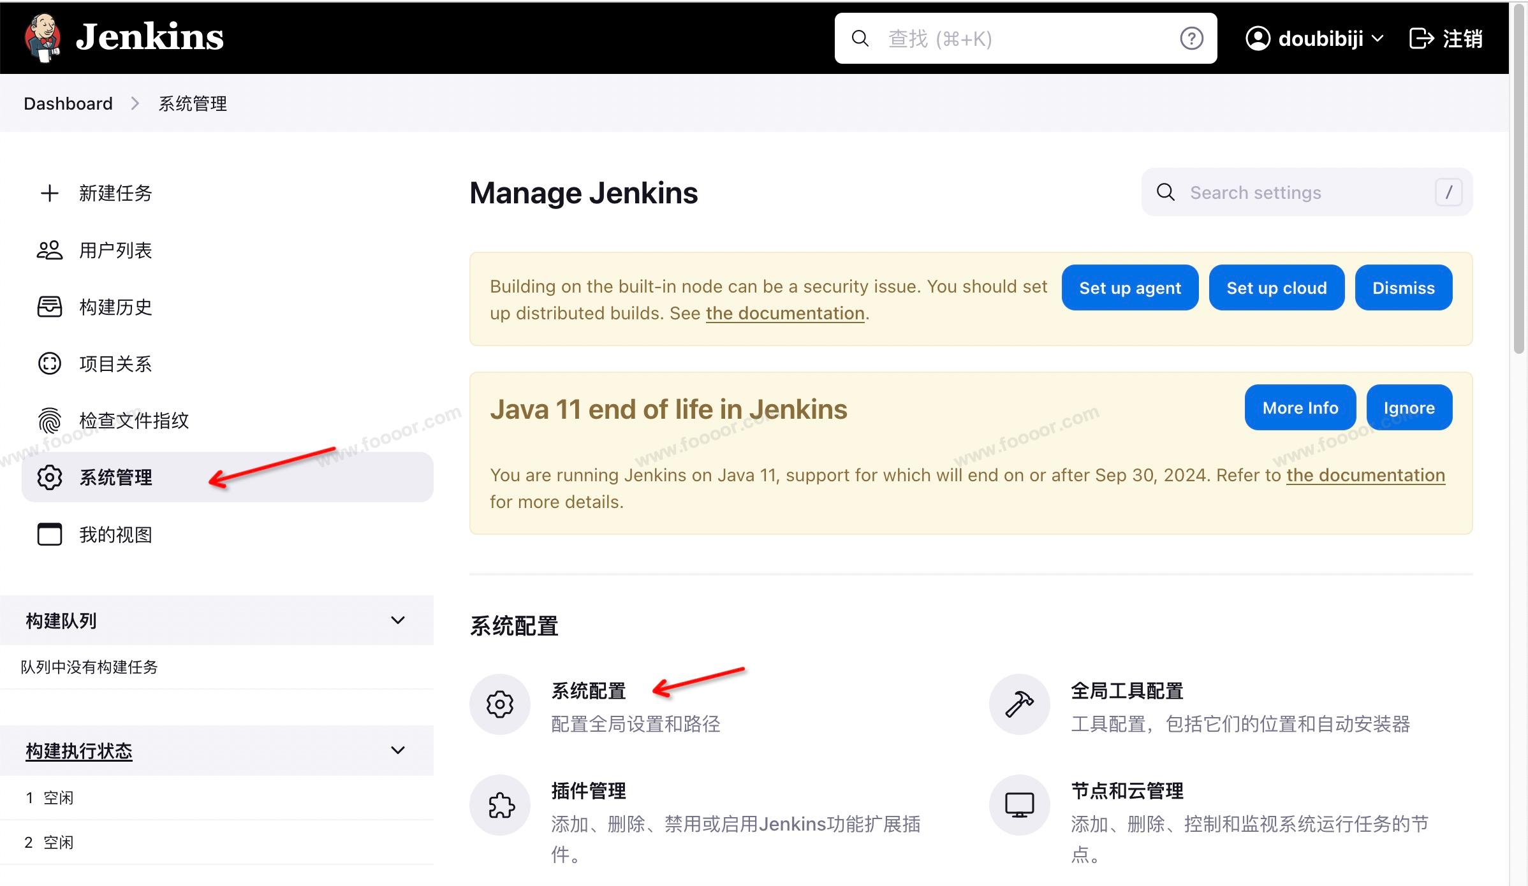Dismiss the built-in node warning
Viewport: 1528px width, 886px height.
(1403, 287)
